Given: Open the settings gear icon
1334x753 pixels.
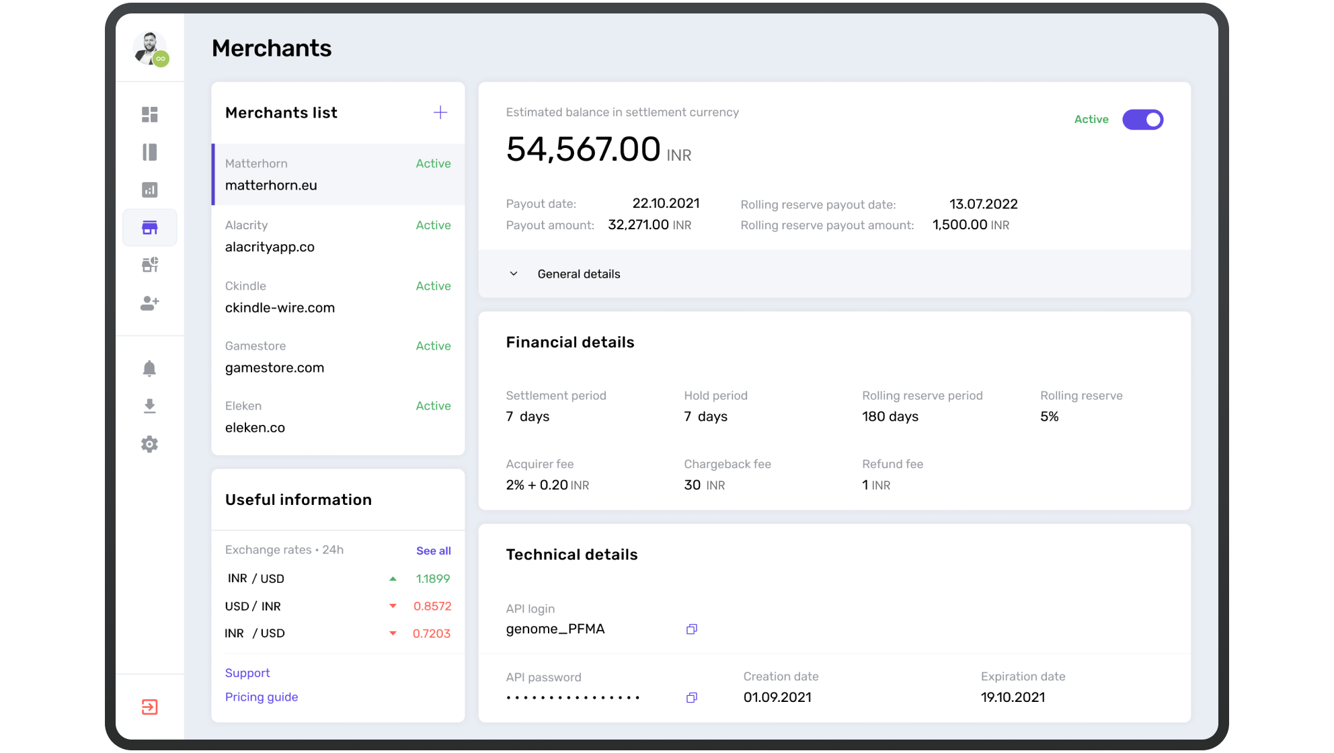Looking at the screenshot, I should 149,444.
